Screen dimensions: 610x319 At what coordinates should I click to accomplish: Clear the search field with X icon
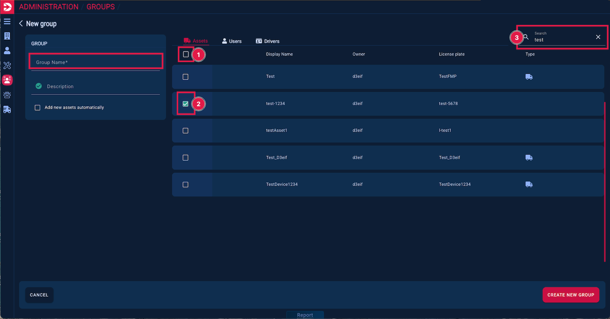598,37
